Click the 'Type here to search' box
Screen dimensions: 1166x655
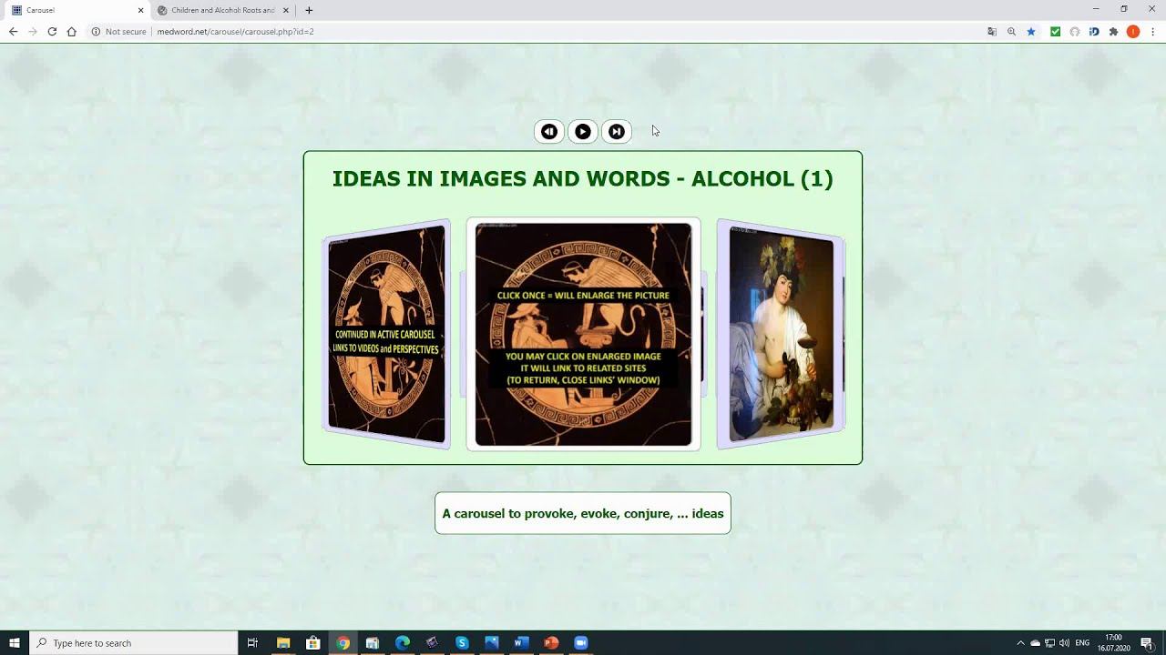(x=134, y=643)
